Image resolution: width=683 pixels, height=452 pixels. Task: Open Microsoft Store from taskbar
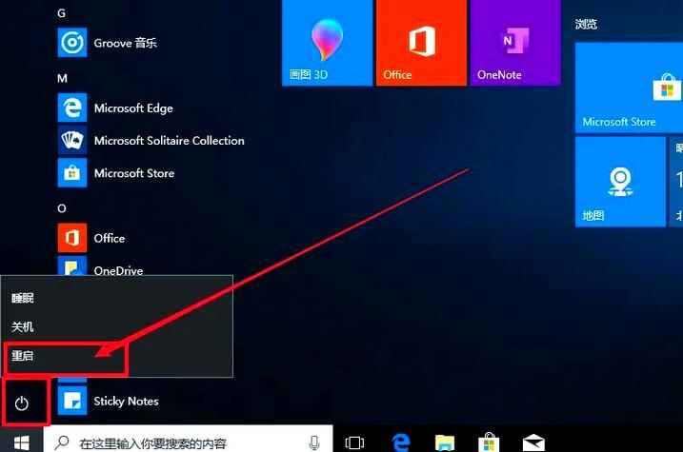pos(490,442)
